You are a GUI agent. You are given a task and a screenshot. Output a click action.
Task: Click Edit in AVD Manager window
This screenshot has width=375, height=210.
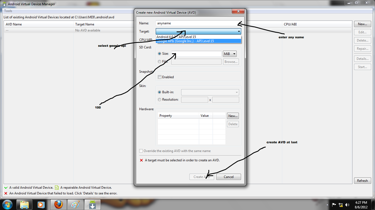(x=363, y=32)
